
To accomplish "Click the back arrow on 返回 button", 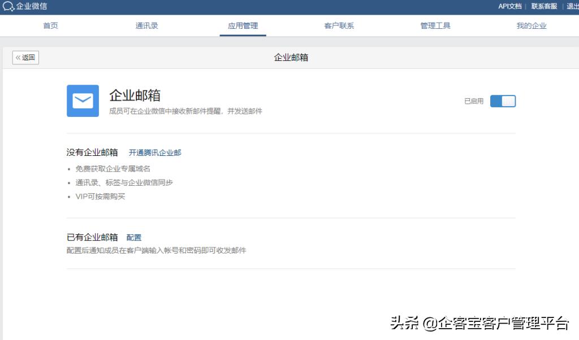I will pos(18,57).
